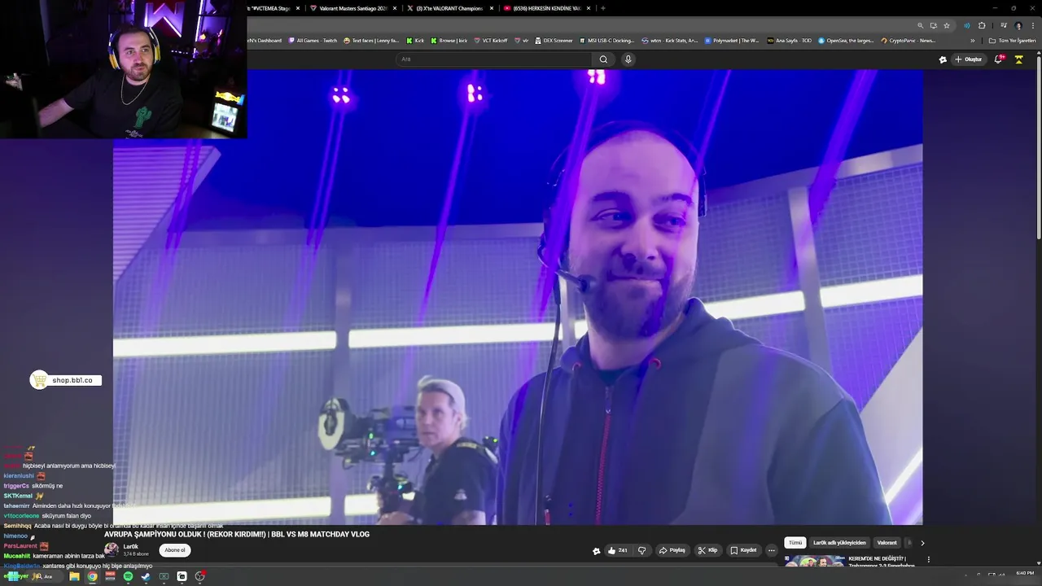Open the video's three-dot more actions
Screen dimensions: 1042x586
click(x=772, y=550)
